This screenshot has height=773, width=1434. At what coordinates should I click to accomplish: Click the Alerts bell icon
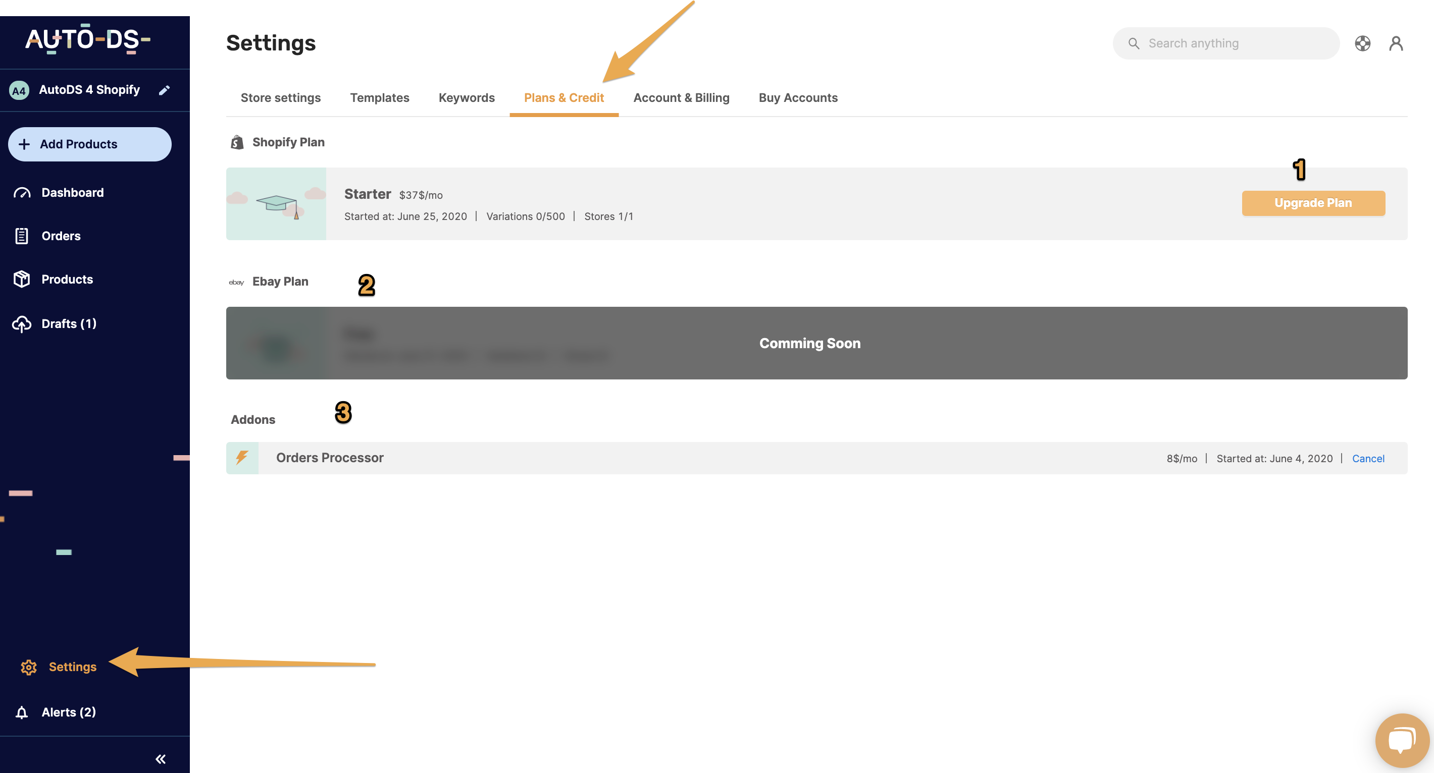pos(22,712)
